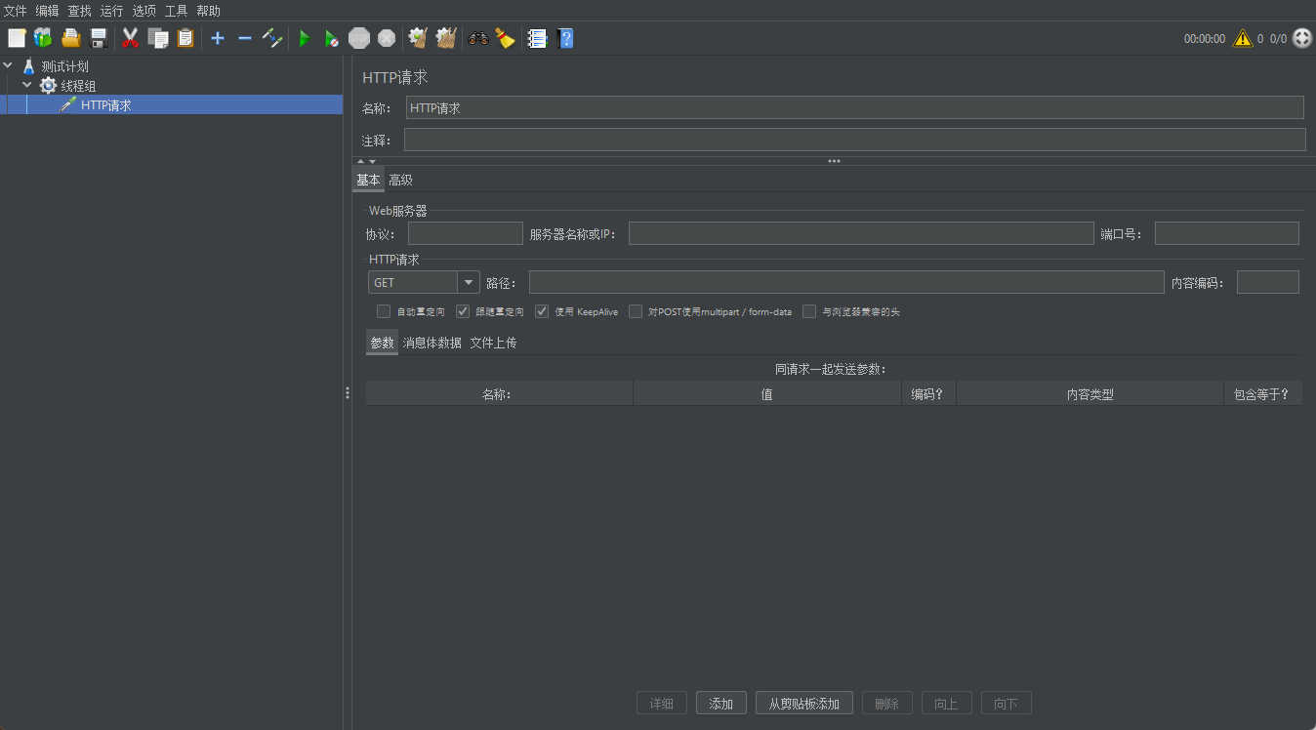The image size is (1316, 730).
Task: Paste element using clipboard toolbar icon
Action: pyautogui.click(x=185, y=38)
